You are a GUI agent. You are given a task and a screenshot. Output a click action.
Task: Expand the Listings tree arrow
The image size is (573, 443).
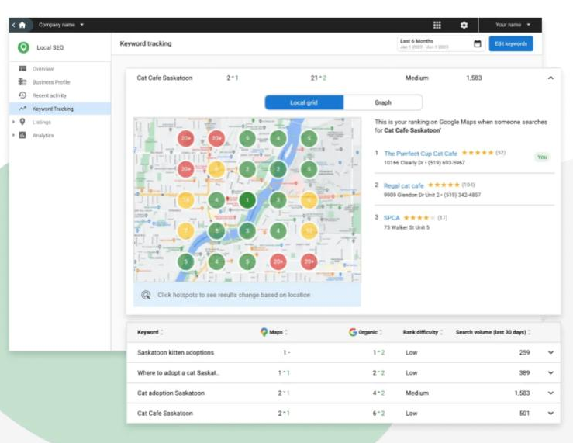coord(13,122)
